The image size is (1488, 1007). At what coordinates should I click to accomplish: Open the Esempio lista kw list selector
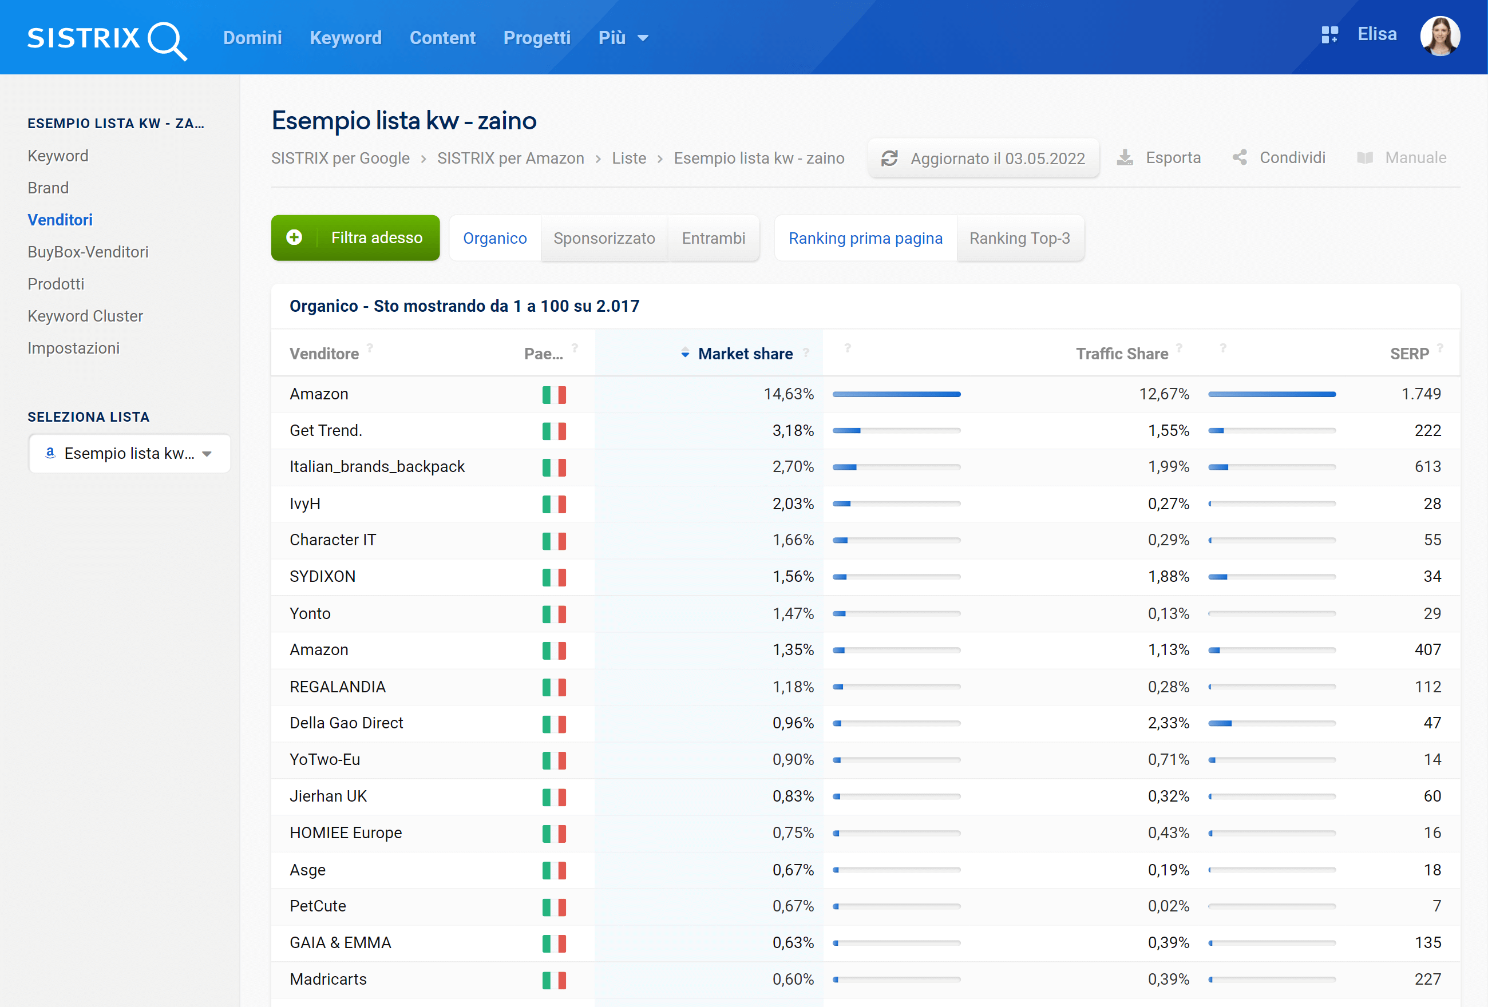(129, 453)
